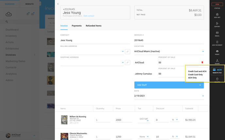
Task: Edit the price field showing 1200
Action: (x=124, y=137)
